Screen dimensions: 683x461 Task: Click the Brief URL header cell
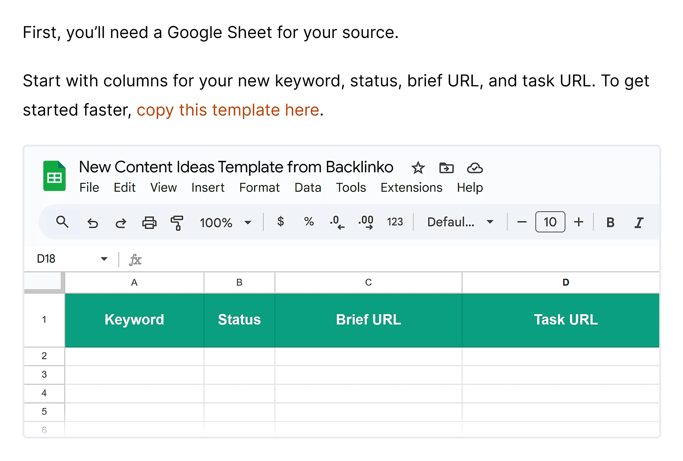(x=368, y=320)
